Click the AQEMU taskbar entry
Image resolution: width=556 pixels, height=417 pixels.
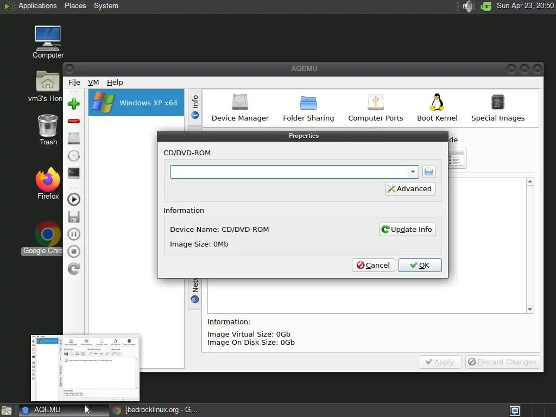click(64, 410)
